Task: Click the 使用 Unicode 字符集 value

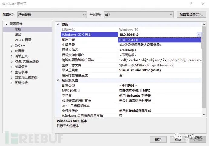Action: click(135, 96)
